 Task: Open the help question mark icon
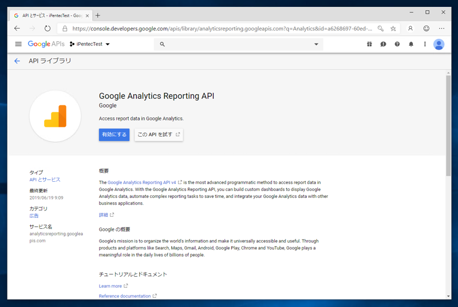[x=397, y=44]
